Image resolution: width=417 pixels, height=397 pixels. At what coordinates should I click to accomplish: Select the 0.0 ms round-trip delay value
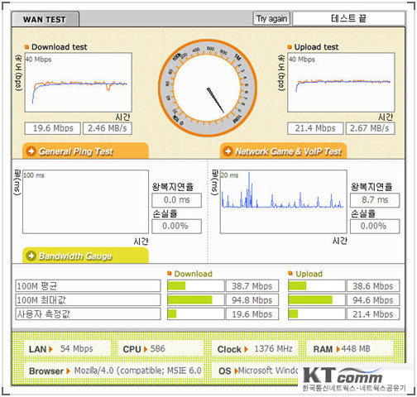(x=176, y=200)
